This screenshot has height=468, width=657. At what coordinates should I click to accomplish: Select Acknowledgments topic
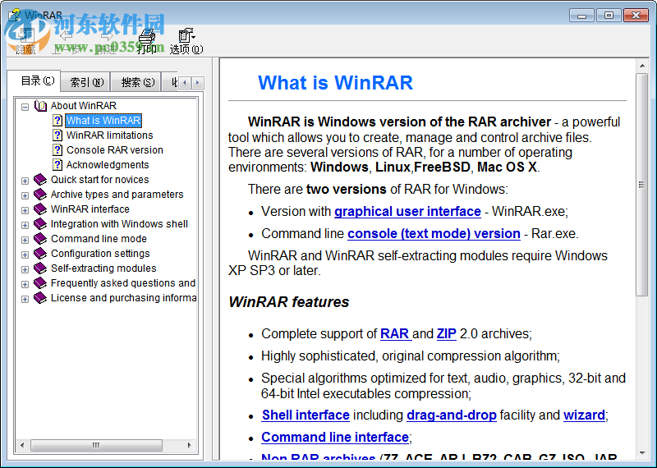(x=108, y=165)
